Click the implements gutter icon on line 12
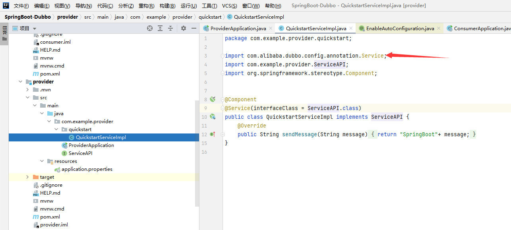511x230 pixels. [x=213, y=134]
